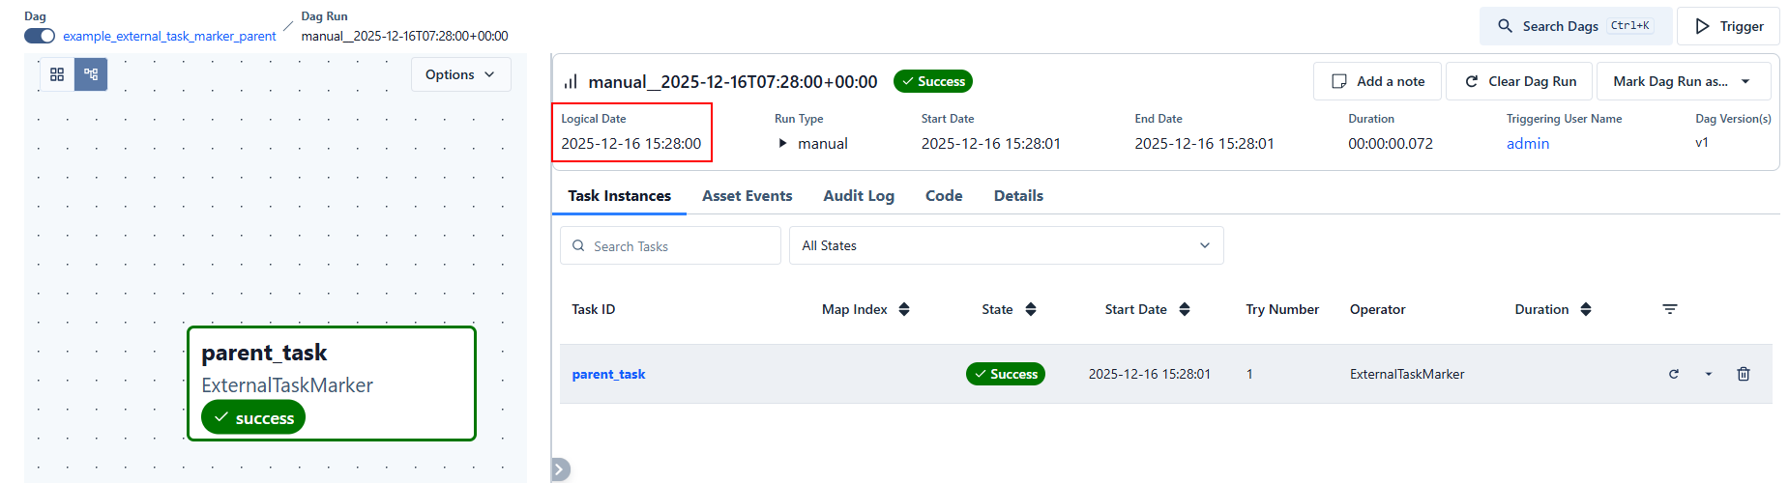Click the Add a note icon
1789x483 pixels.
click(x=1339, y=81)
